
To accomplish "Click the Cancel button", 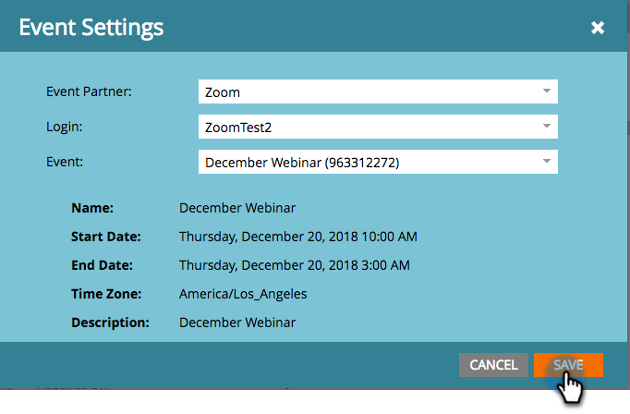I will coord(493,365).
